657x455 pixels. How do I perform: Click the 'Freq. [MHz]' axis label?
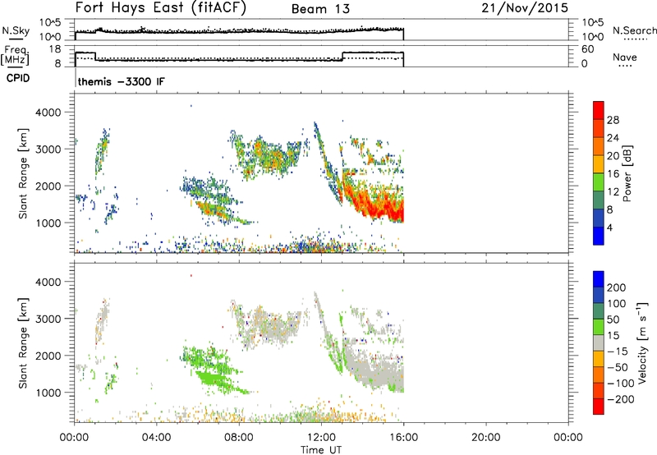coord(15,56)
